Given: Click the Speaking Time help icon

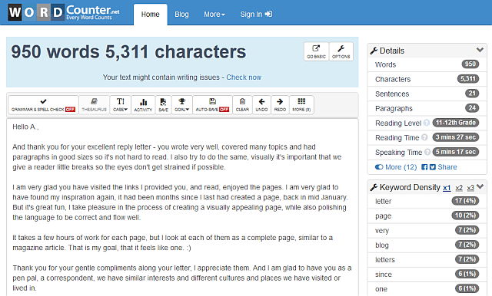Looking at the screenshot, I should (x=427, y=152).
